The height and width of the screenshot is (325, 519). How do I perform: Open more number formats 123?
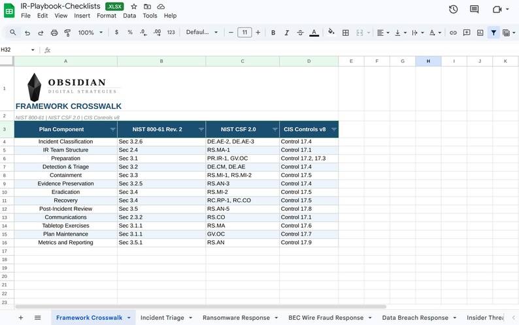(x=171, y=33)
